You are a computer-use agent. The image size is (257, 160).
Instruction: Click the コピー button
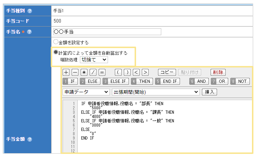[167, 72]
